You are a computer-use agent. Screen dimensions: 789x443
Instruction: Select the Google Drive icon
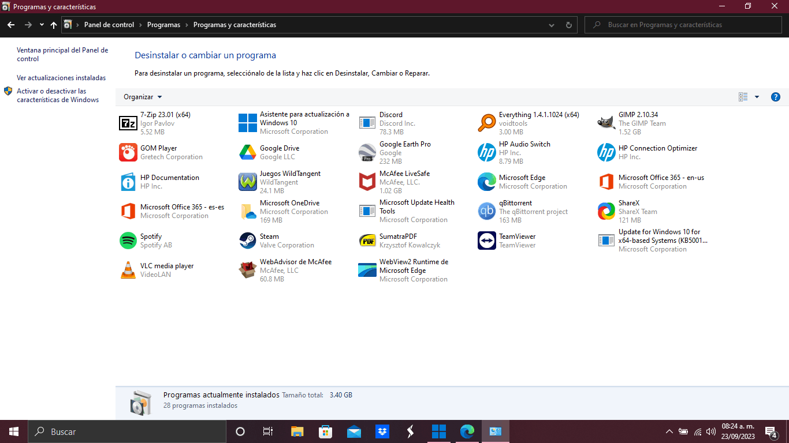click(247, 152)
